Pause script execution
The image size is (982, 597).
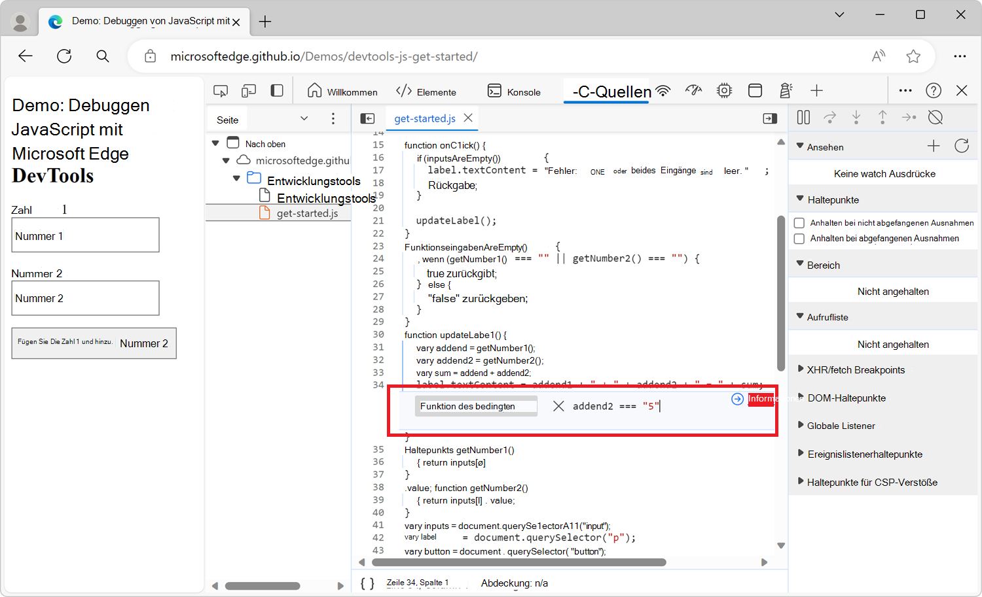pyautogui.click(x=803, y=117)
